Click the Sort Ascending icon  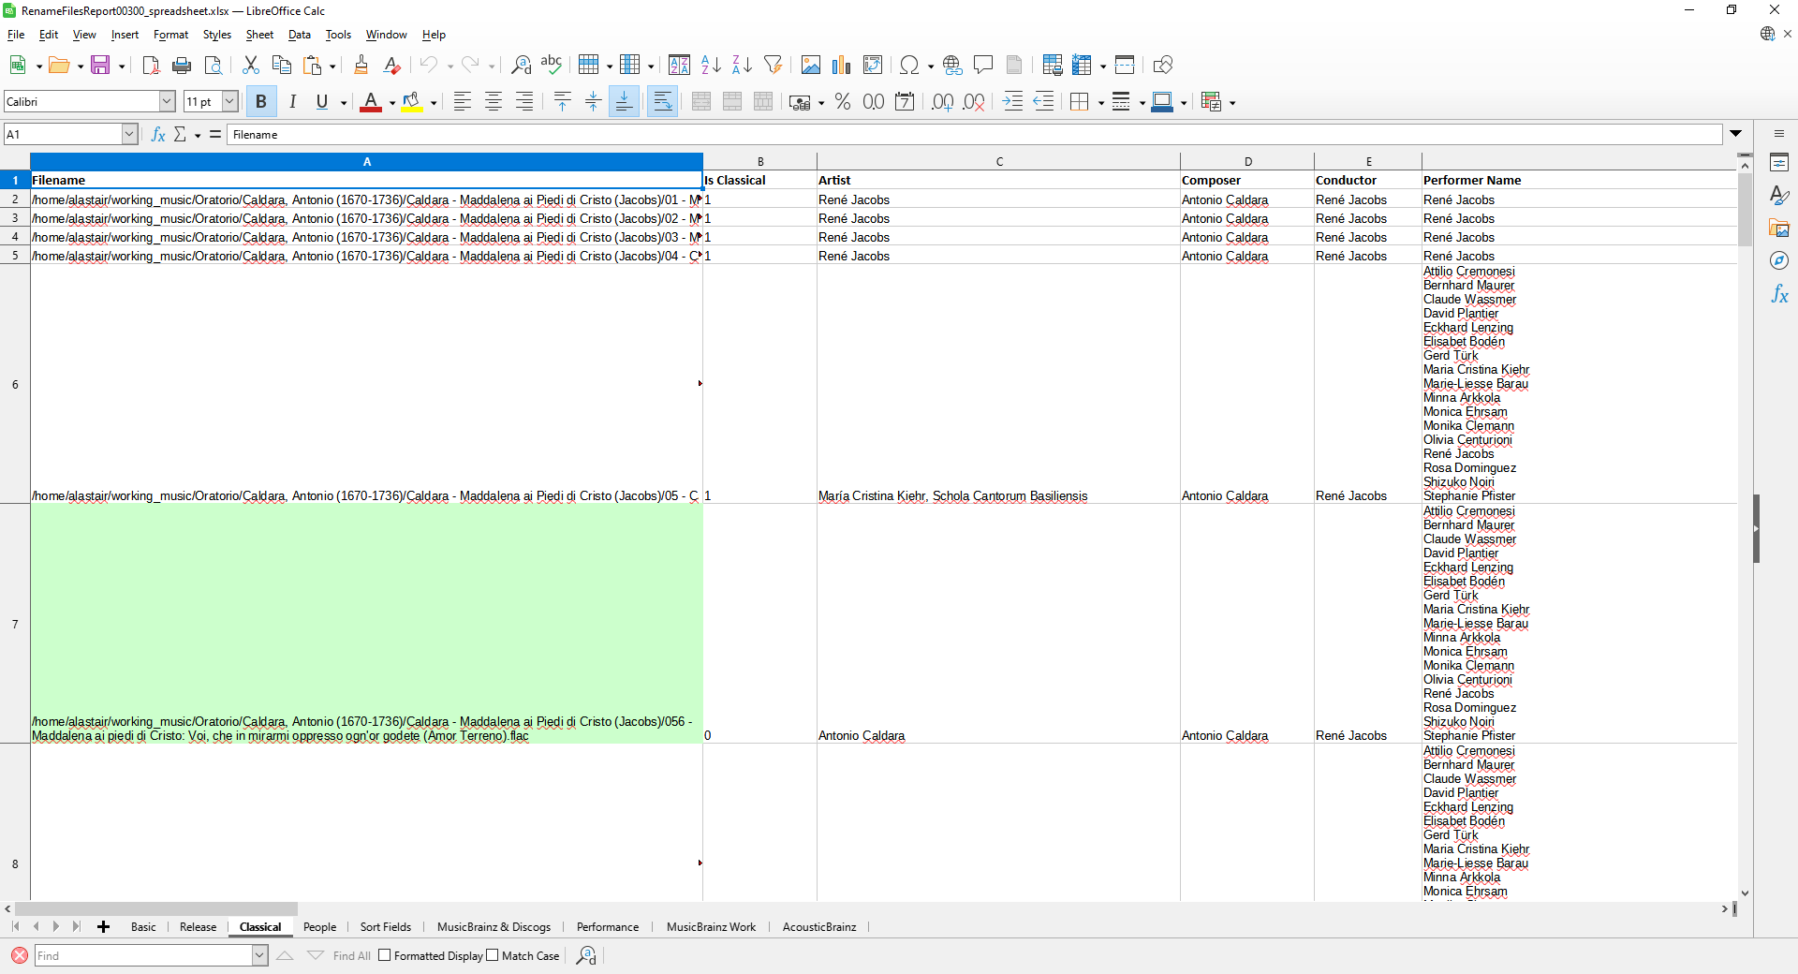pyautogui.click(x=711, y=66)
